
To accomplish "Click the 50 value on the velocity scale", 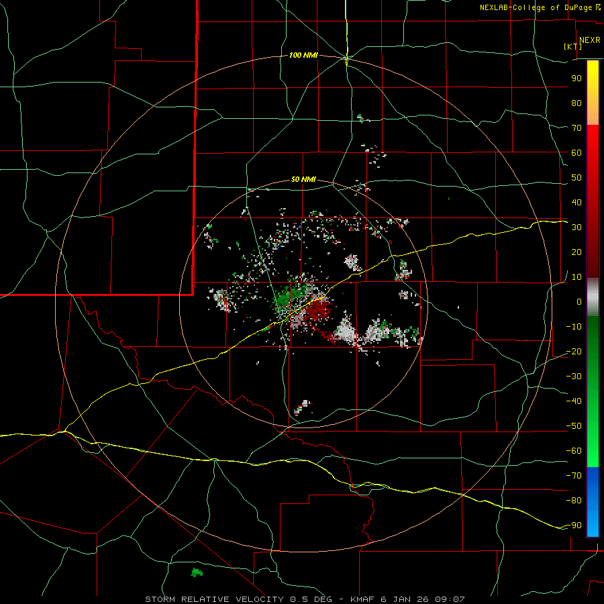I will coord(576,178).
